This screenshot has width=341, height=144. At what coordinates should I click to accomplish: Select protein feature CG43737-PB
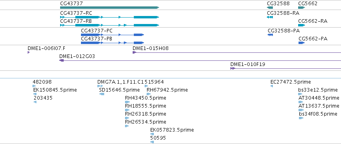(x=113, y=43)
